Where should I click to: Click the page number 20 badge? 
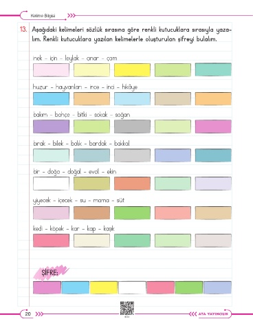point(27,313)
